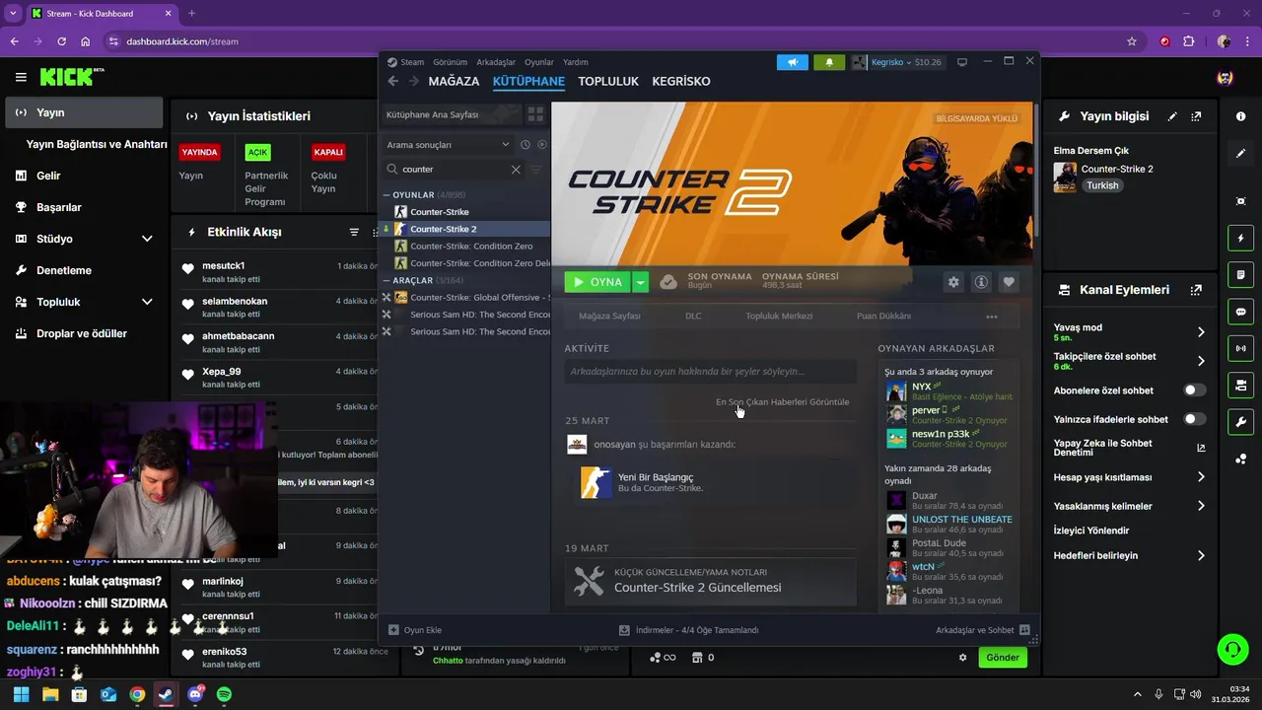This screenshot has height=710, width=1262.
Task: Open Steam notifications bell
Action: click(829, 62)
